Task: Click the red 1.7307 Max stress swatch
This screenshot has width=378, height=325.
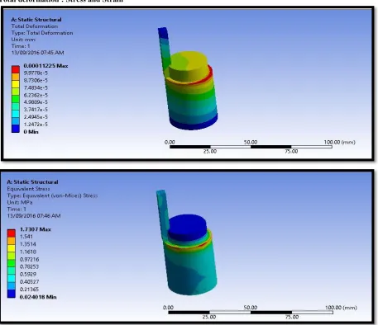Action: pyautogui.click(x=12, y=233)
